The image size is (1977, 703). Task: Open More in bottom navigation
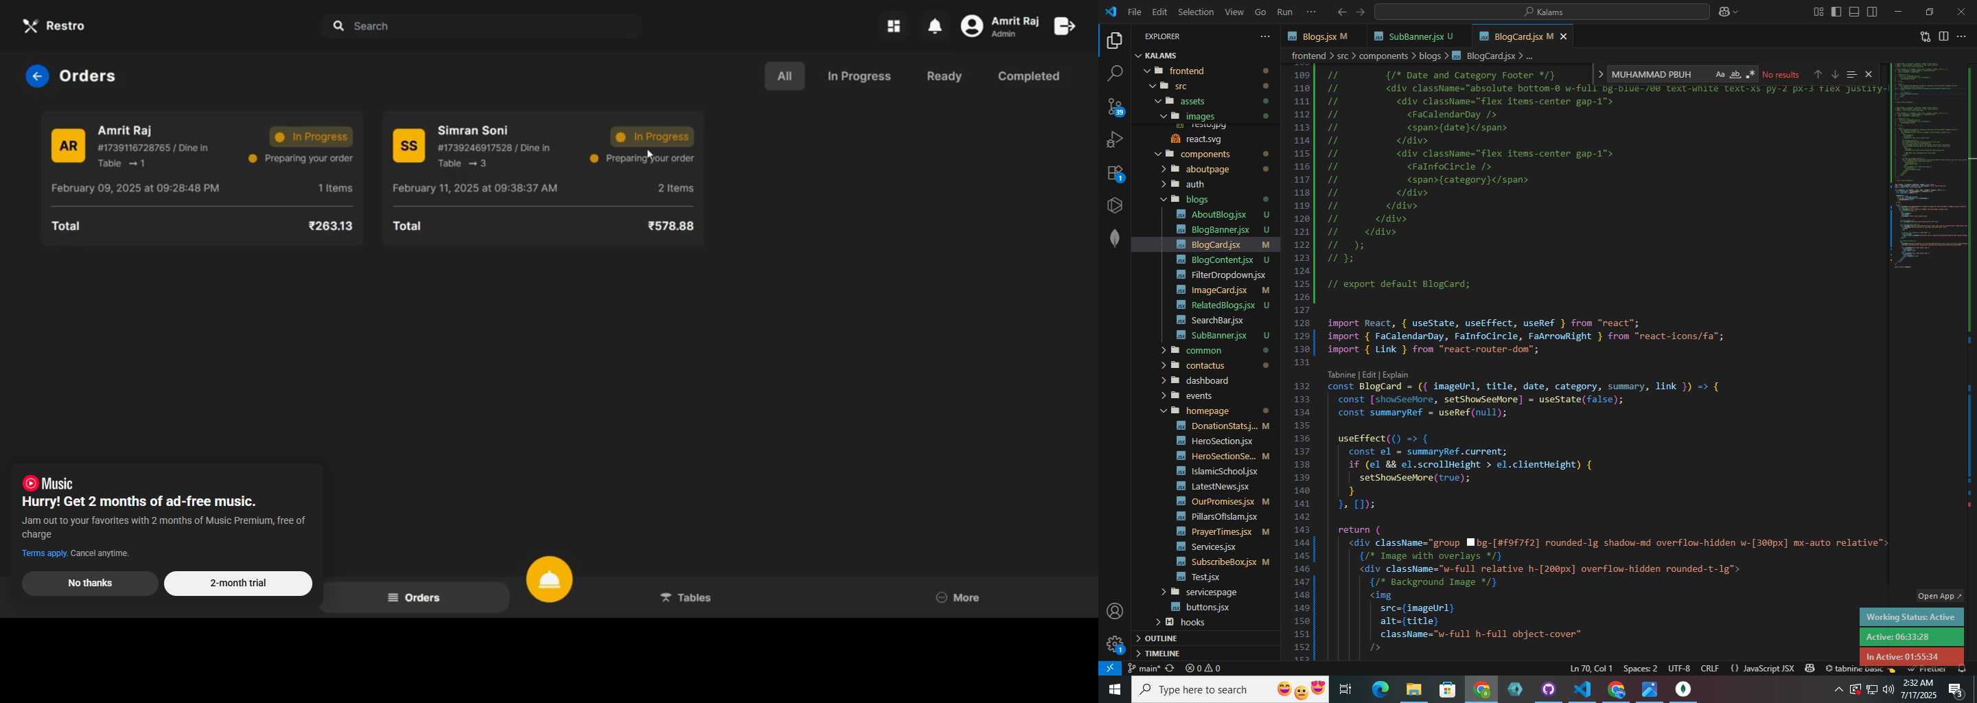click(x=957, y=599)
